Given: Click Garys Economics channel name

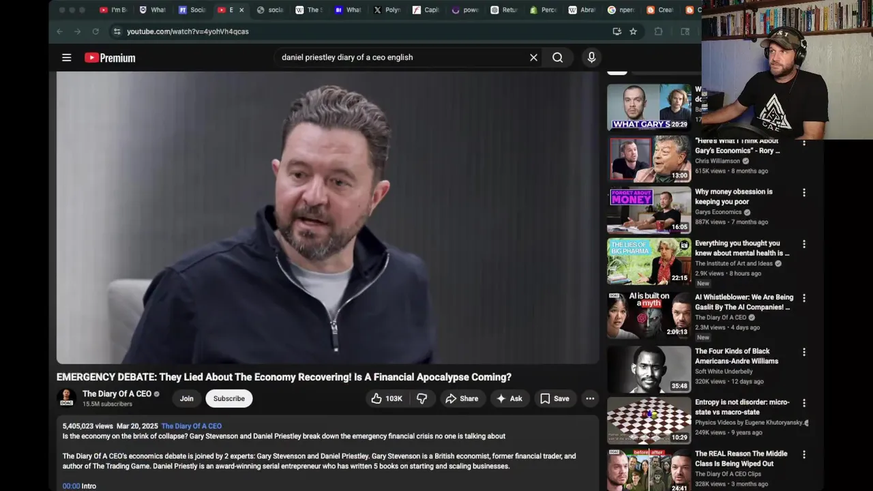Looking at the screenshot, I should [718, 212].
